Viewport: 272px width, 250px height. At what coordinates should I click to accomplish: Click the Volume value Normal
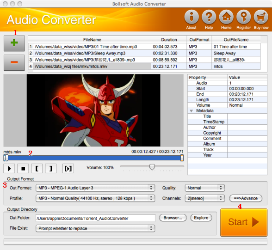tap(247, 105)
